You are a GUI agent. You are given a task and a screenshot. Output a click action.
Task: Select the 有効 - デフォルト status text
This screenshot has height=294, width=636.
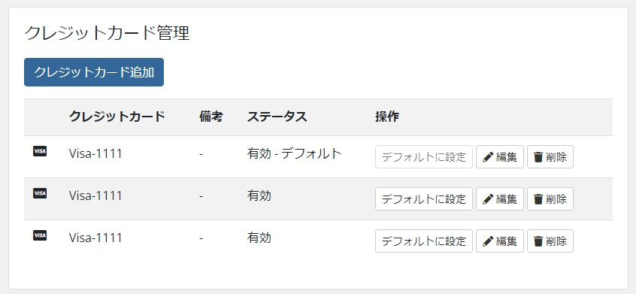coord(295,153)
